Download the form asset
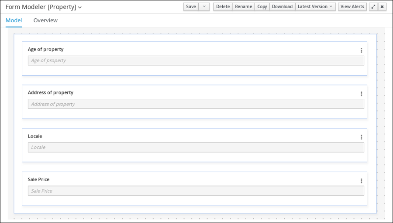Image resolution: width=393 pixels, height=223 pixels. tap(282, 7)
